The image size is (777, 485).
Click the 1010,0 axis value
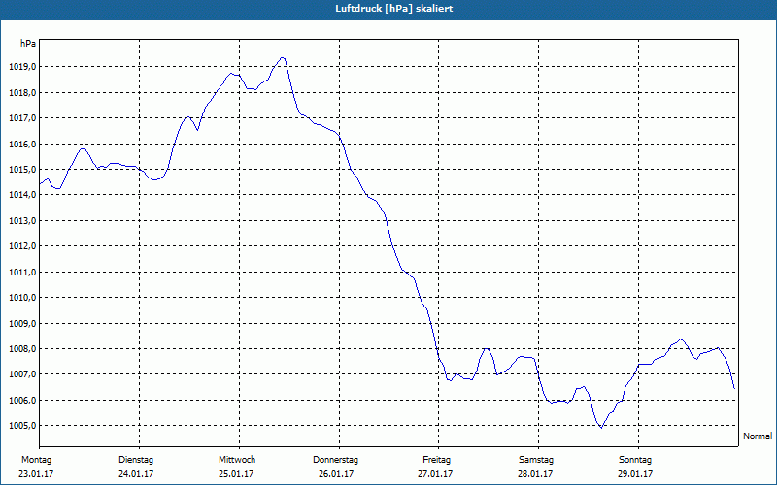pos(21,298)
